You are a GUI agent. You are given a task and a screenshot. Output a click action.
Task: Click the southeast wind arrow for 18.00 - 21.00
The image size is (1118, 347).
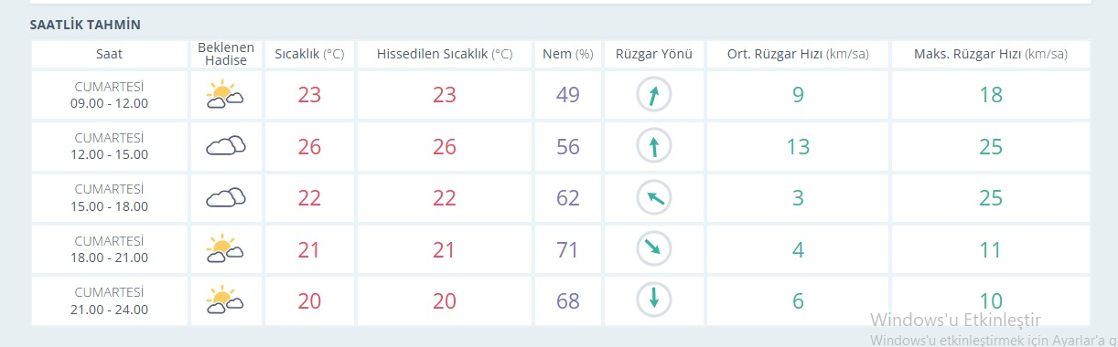(x=654, y=248)
